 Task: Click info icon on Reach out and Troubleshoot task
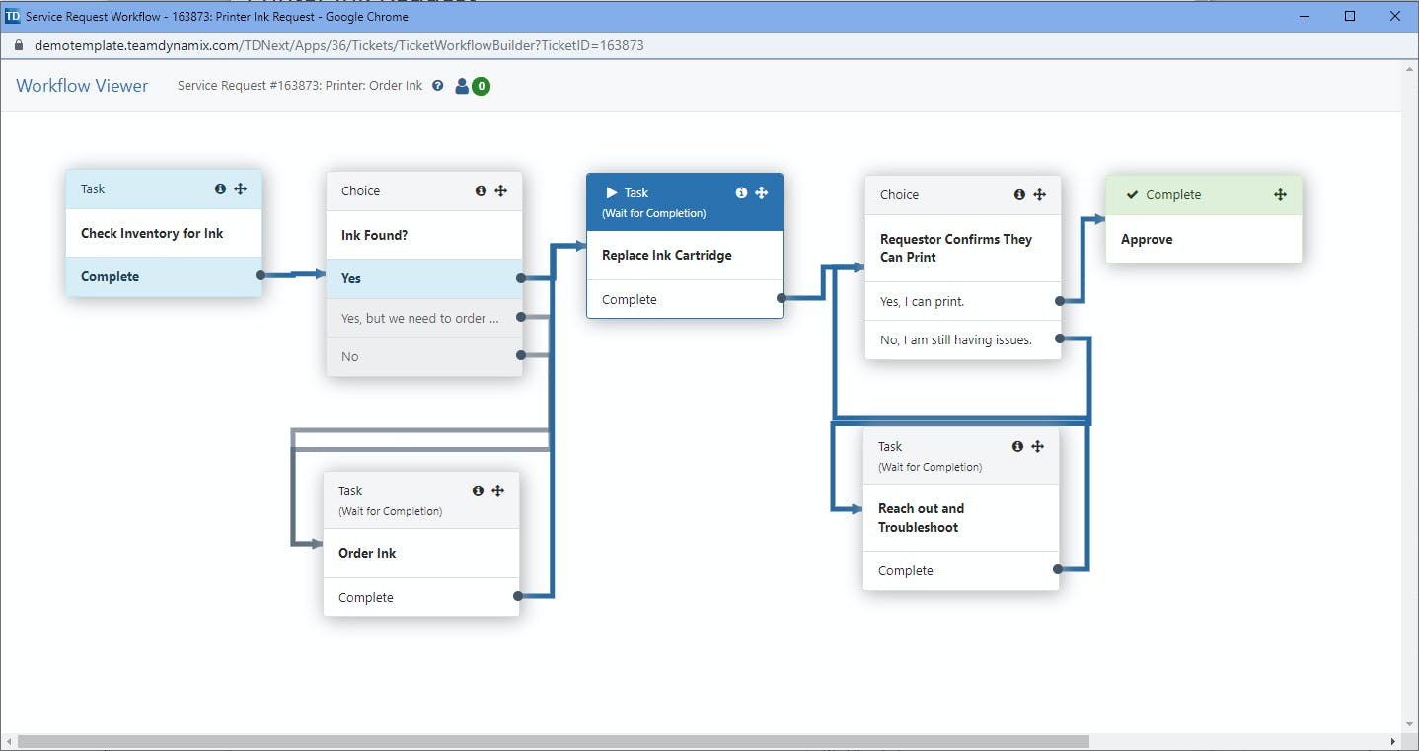pyautogui.click(x=1017, y=446)
